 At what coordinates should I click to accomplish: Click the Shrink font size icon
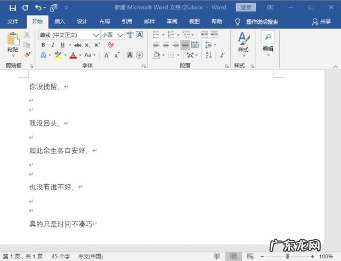(x=117, y=55)
